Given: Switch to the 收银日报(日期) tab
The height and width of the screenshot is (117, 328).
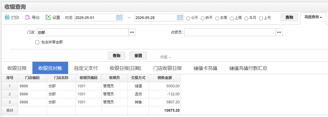Looking at the screenshot, I should pos(125,68).
